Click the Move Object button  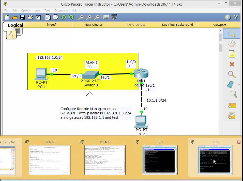[x=136, y=25]
